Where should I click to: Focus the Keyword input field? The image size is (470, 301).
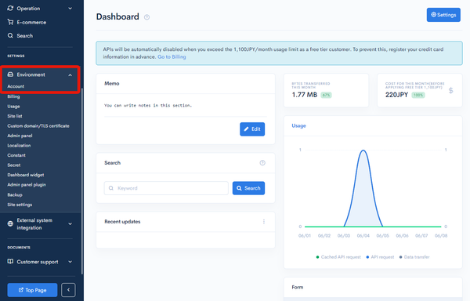point(166,188)
